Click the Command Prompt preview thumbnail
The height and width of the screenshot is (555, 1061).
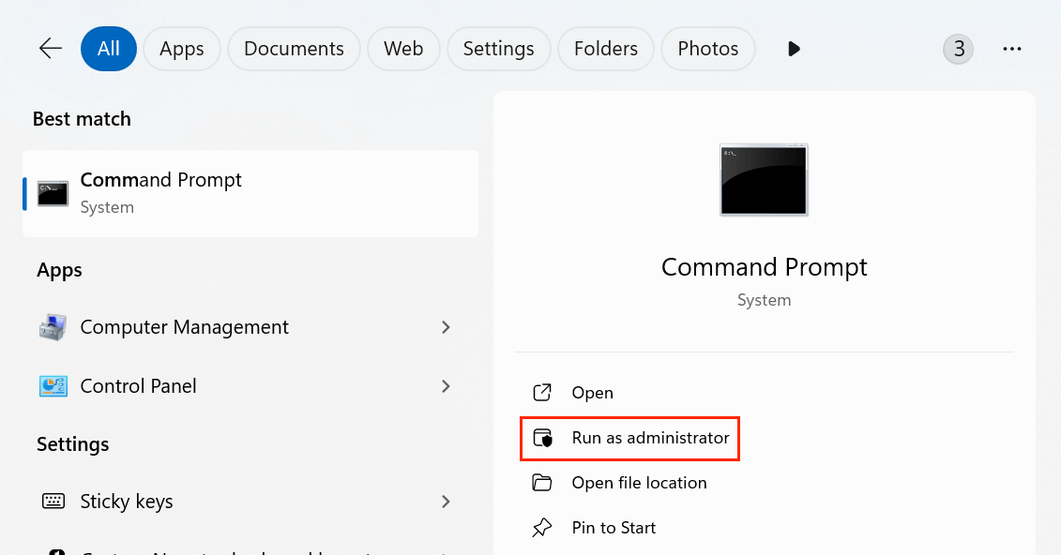pos(763,180)
